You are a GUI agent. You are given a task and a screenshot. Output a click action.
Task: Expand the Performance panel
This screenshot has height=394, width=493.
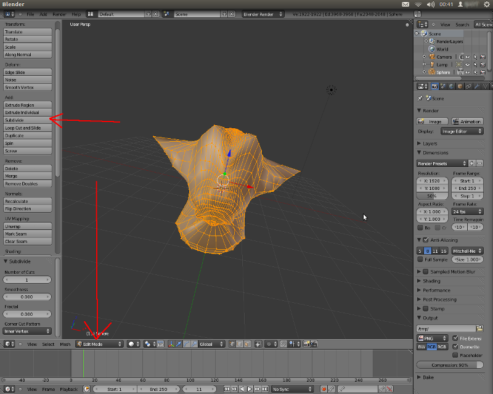coord(436,290)
